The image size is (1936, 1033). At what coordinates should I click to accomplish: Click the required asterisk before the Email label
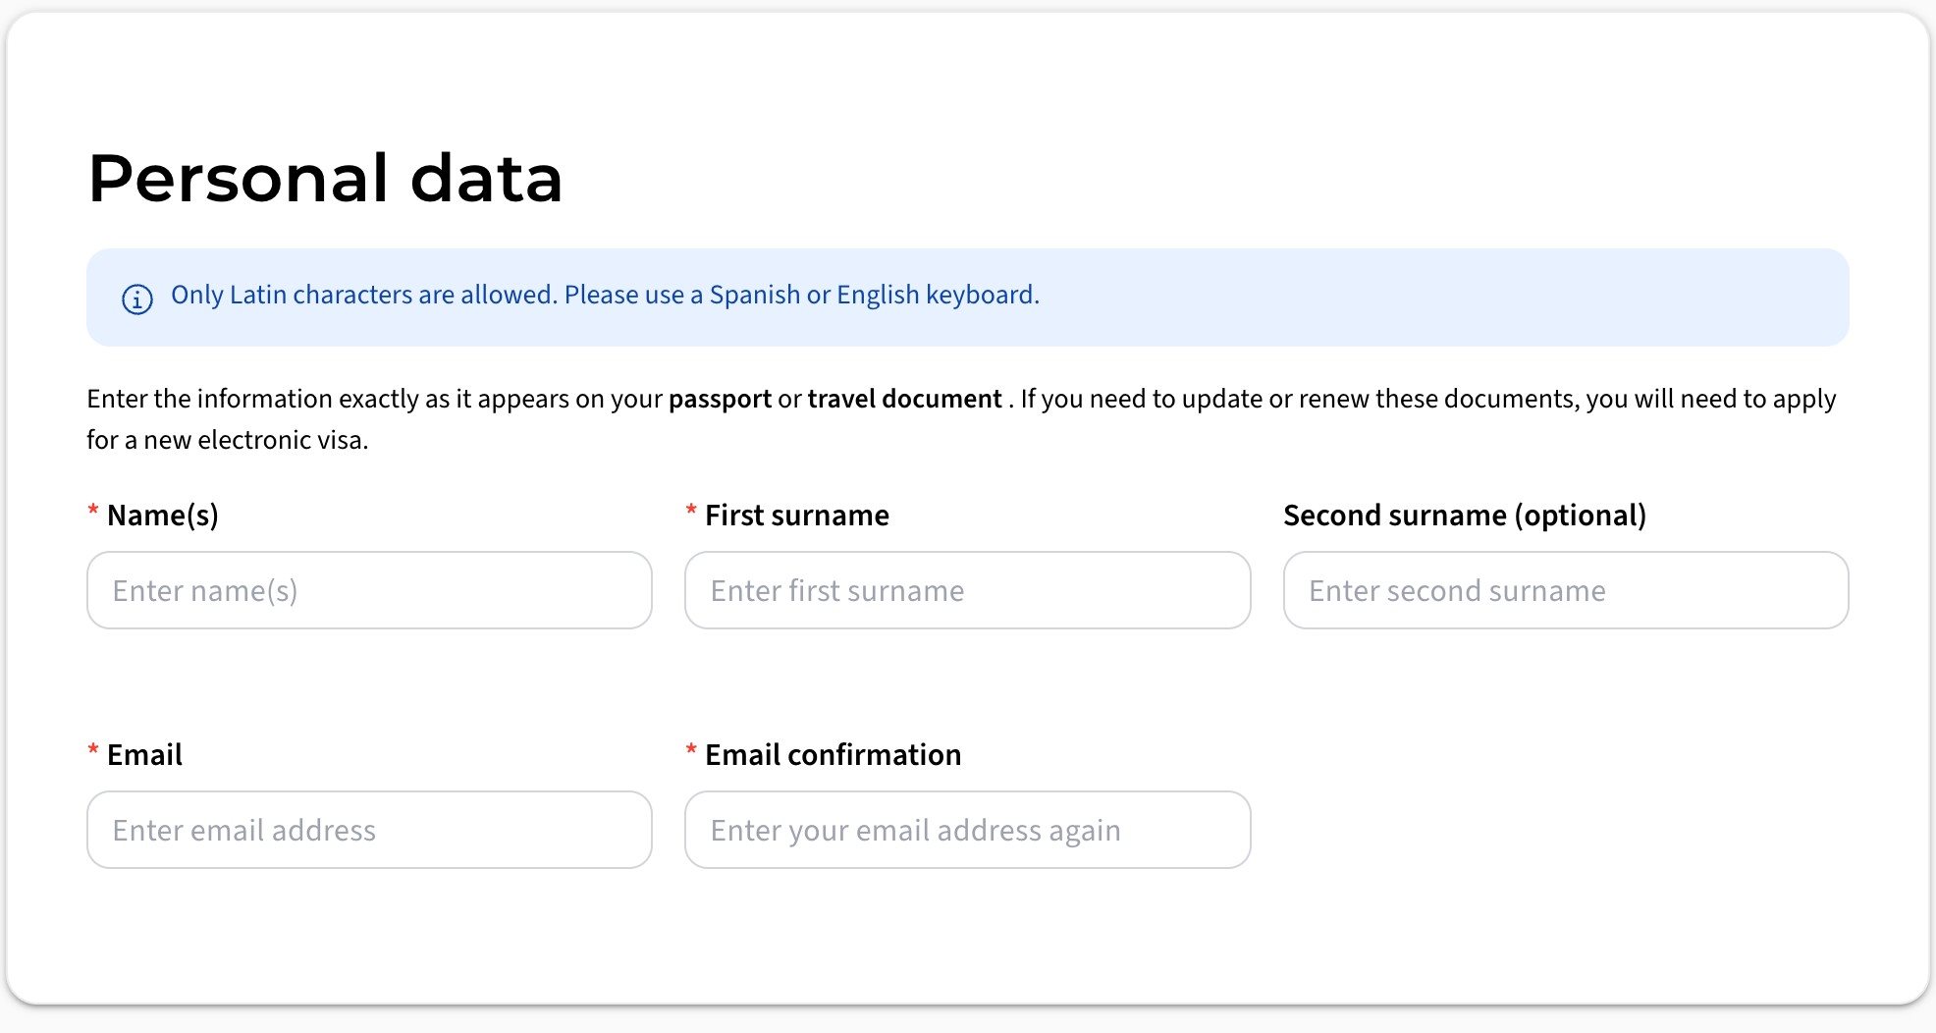click(93, 751)
